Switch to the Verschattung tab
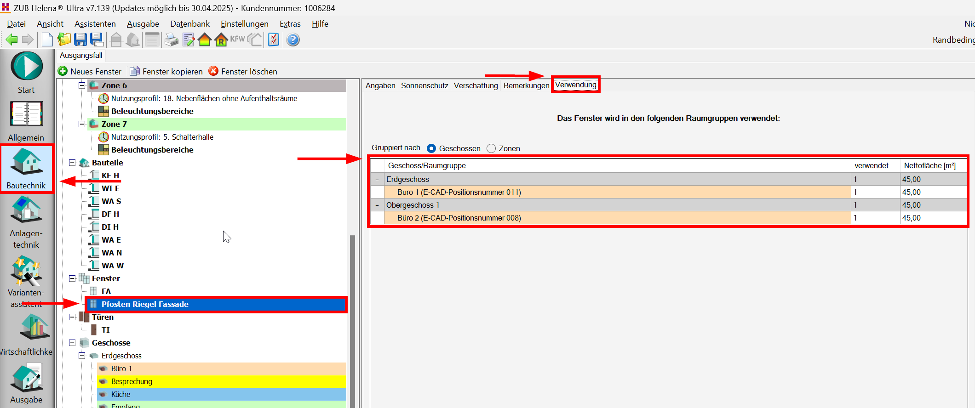This screenshot has height=408, width=975. (x=476, y=85)
